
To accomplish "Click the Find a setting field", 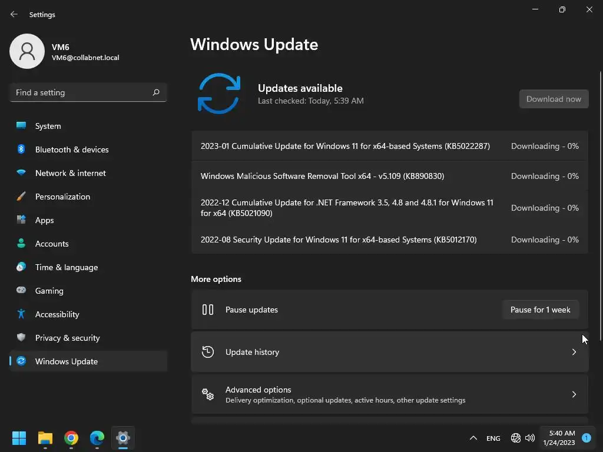I will coord(88,92).
